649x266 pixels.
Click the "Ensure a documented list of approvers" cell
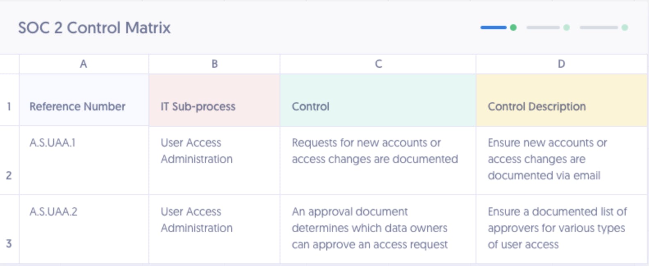coord(562,229)
